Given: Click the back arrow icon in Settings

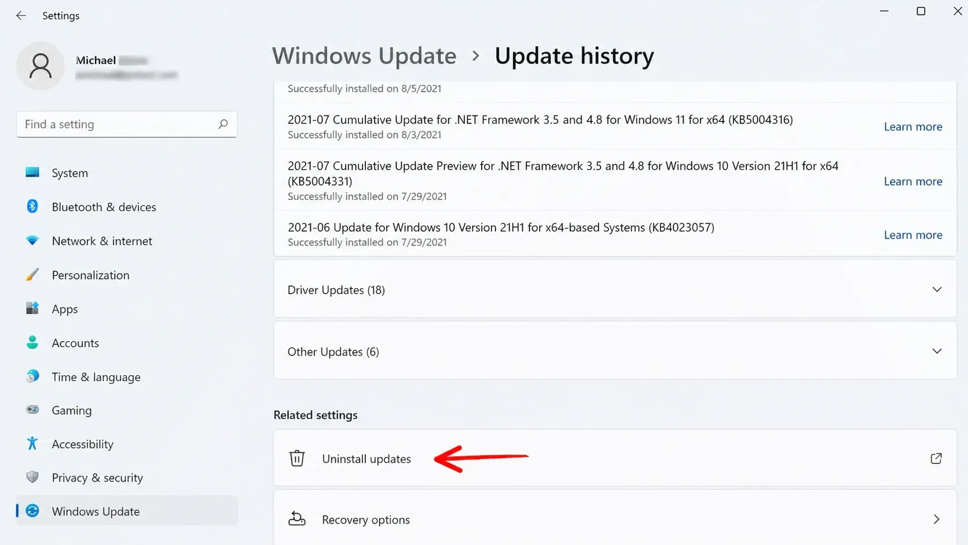Looking at the screenshot, I should (21, 16).
